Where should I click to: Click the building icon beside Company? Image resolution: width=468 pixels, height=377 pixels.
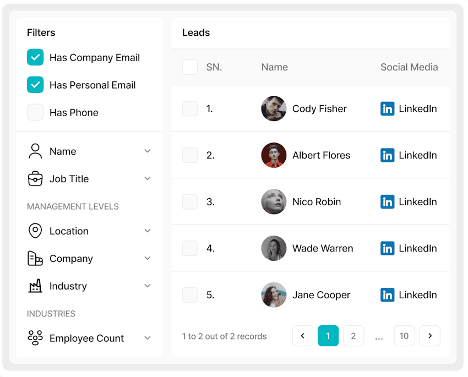(x=35, y=259)
